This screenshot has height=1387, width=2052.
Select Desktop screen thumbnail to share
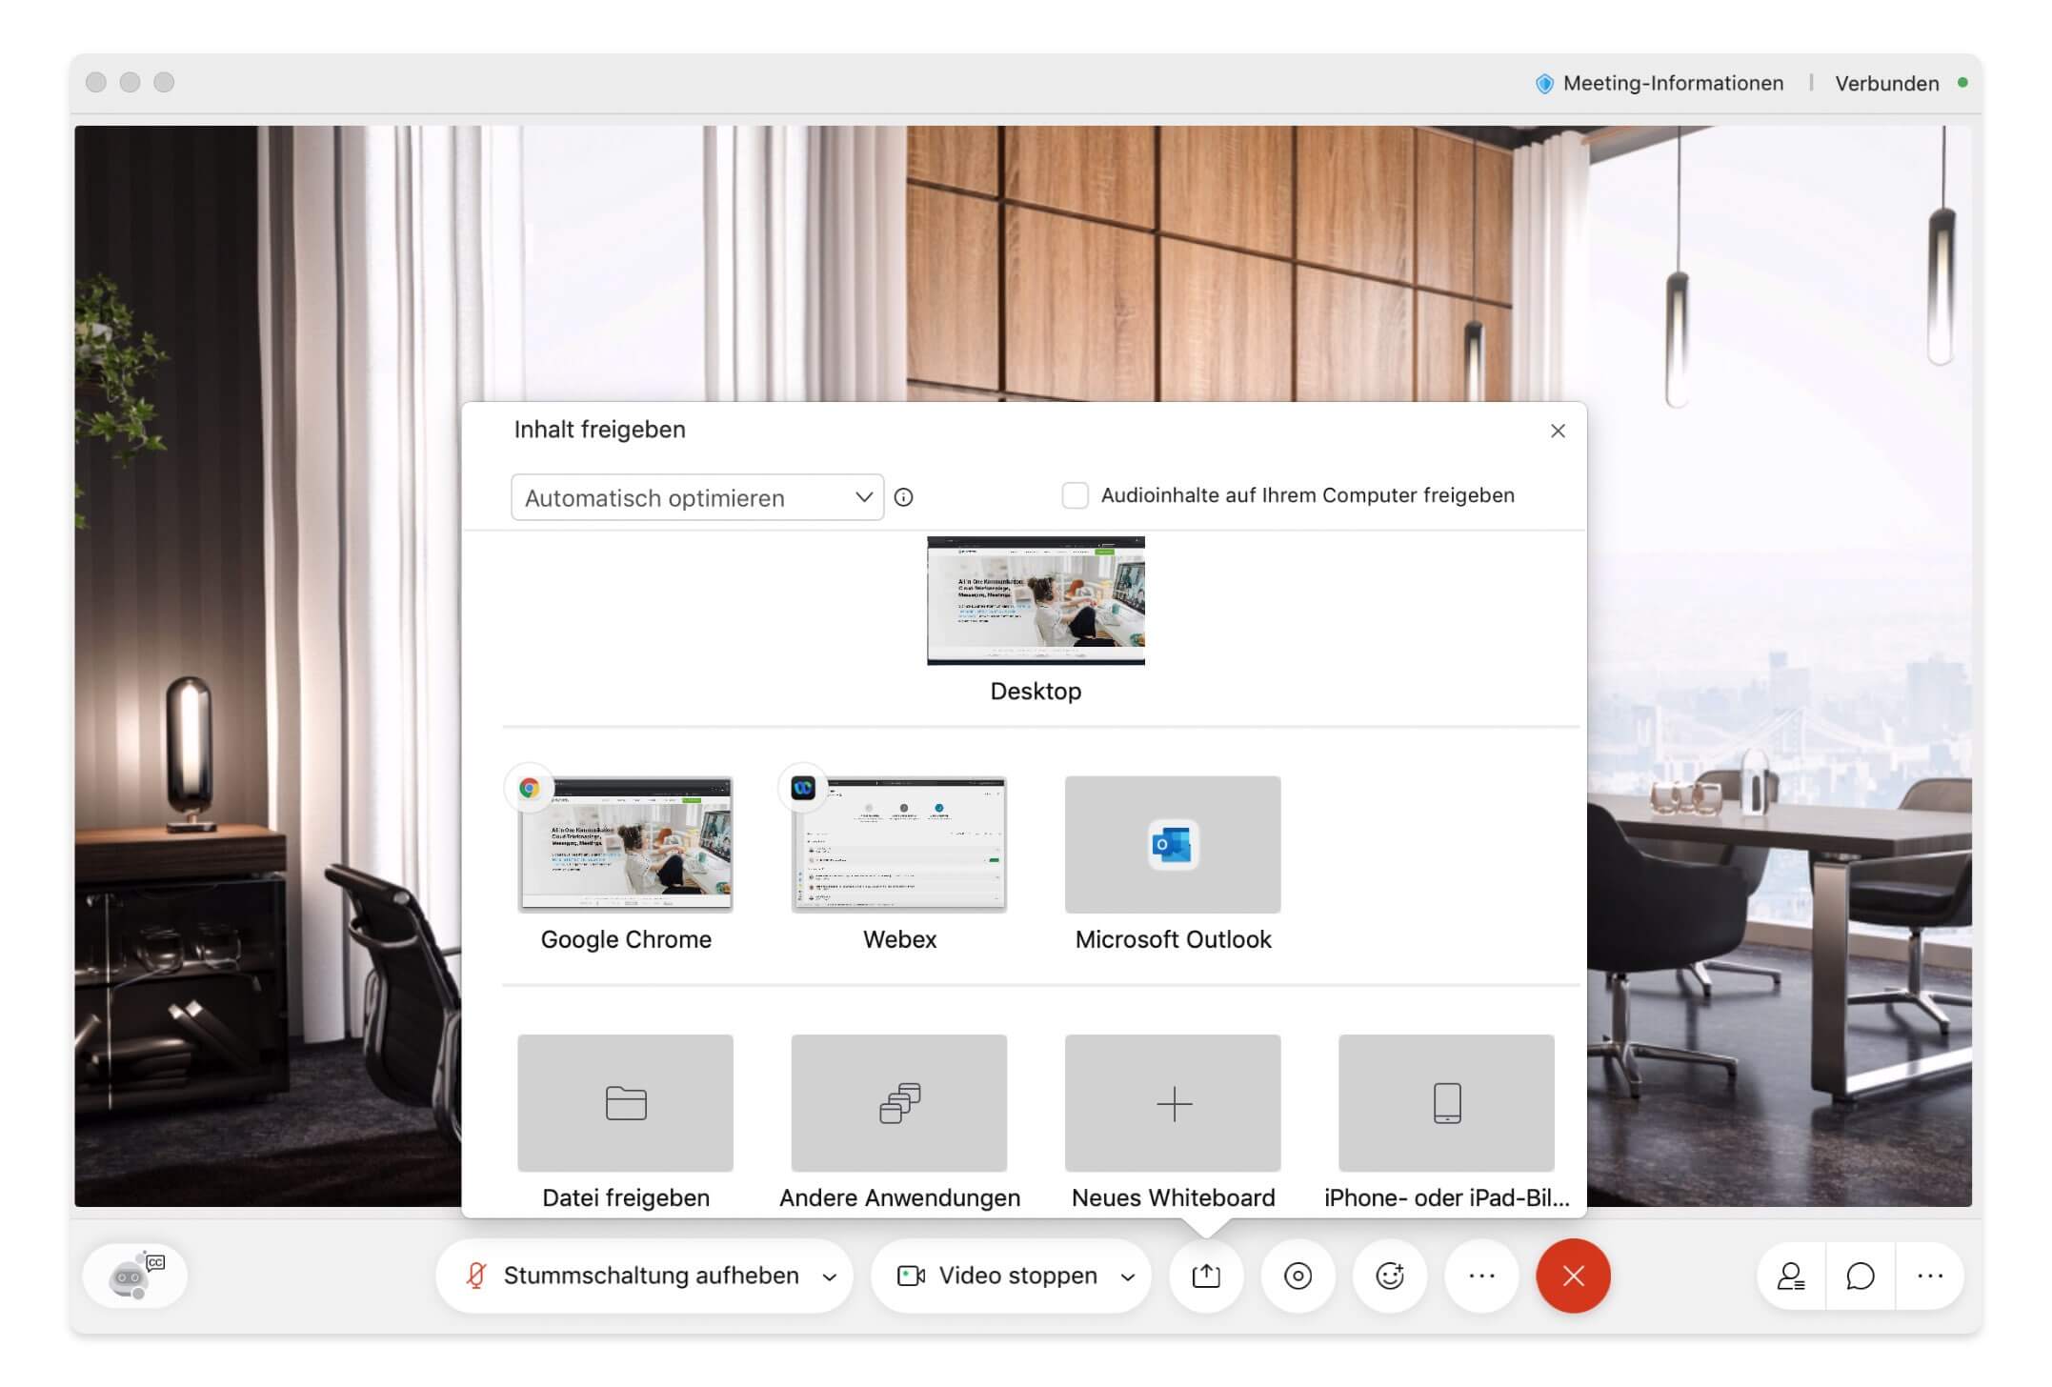point(1036,600)
